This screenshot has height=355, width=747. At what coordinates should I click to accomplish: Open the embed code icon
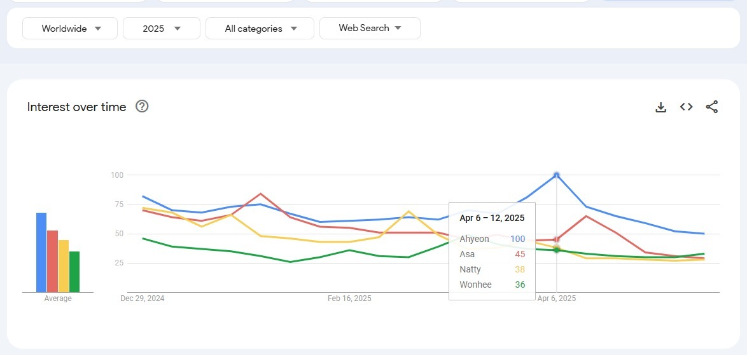686,107
